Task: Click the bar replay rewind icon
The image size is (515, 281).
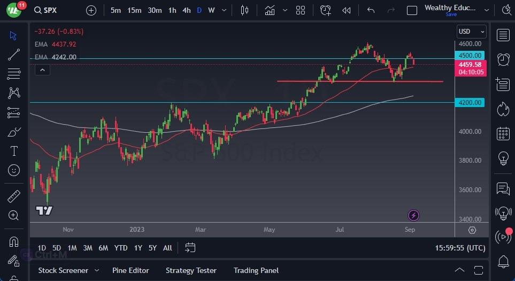Action: (x=347, y=10)
